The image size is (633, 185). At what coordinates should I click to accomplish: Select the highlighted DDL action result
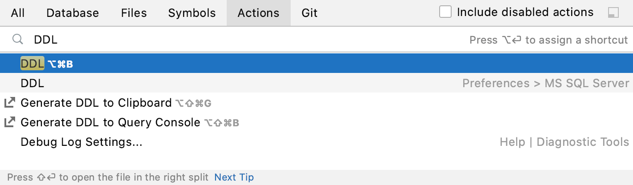[x=33, y=64]
